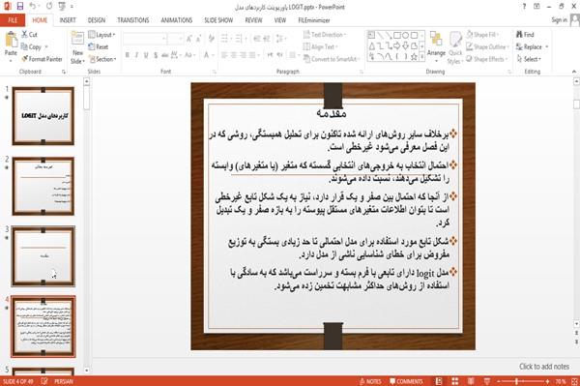This screenshot has width=580, height=386.
Task: Click the Paste clipboard icon
Action: (x=11, y=40)
